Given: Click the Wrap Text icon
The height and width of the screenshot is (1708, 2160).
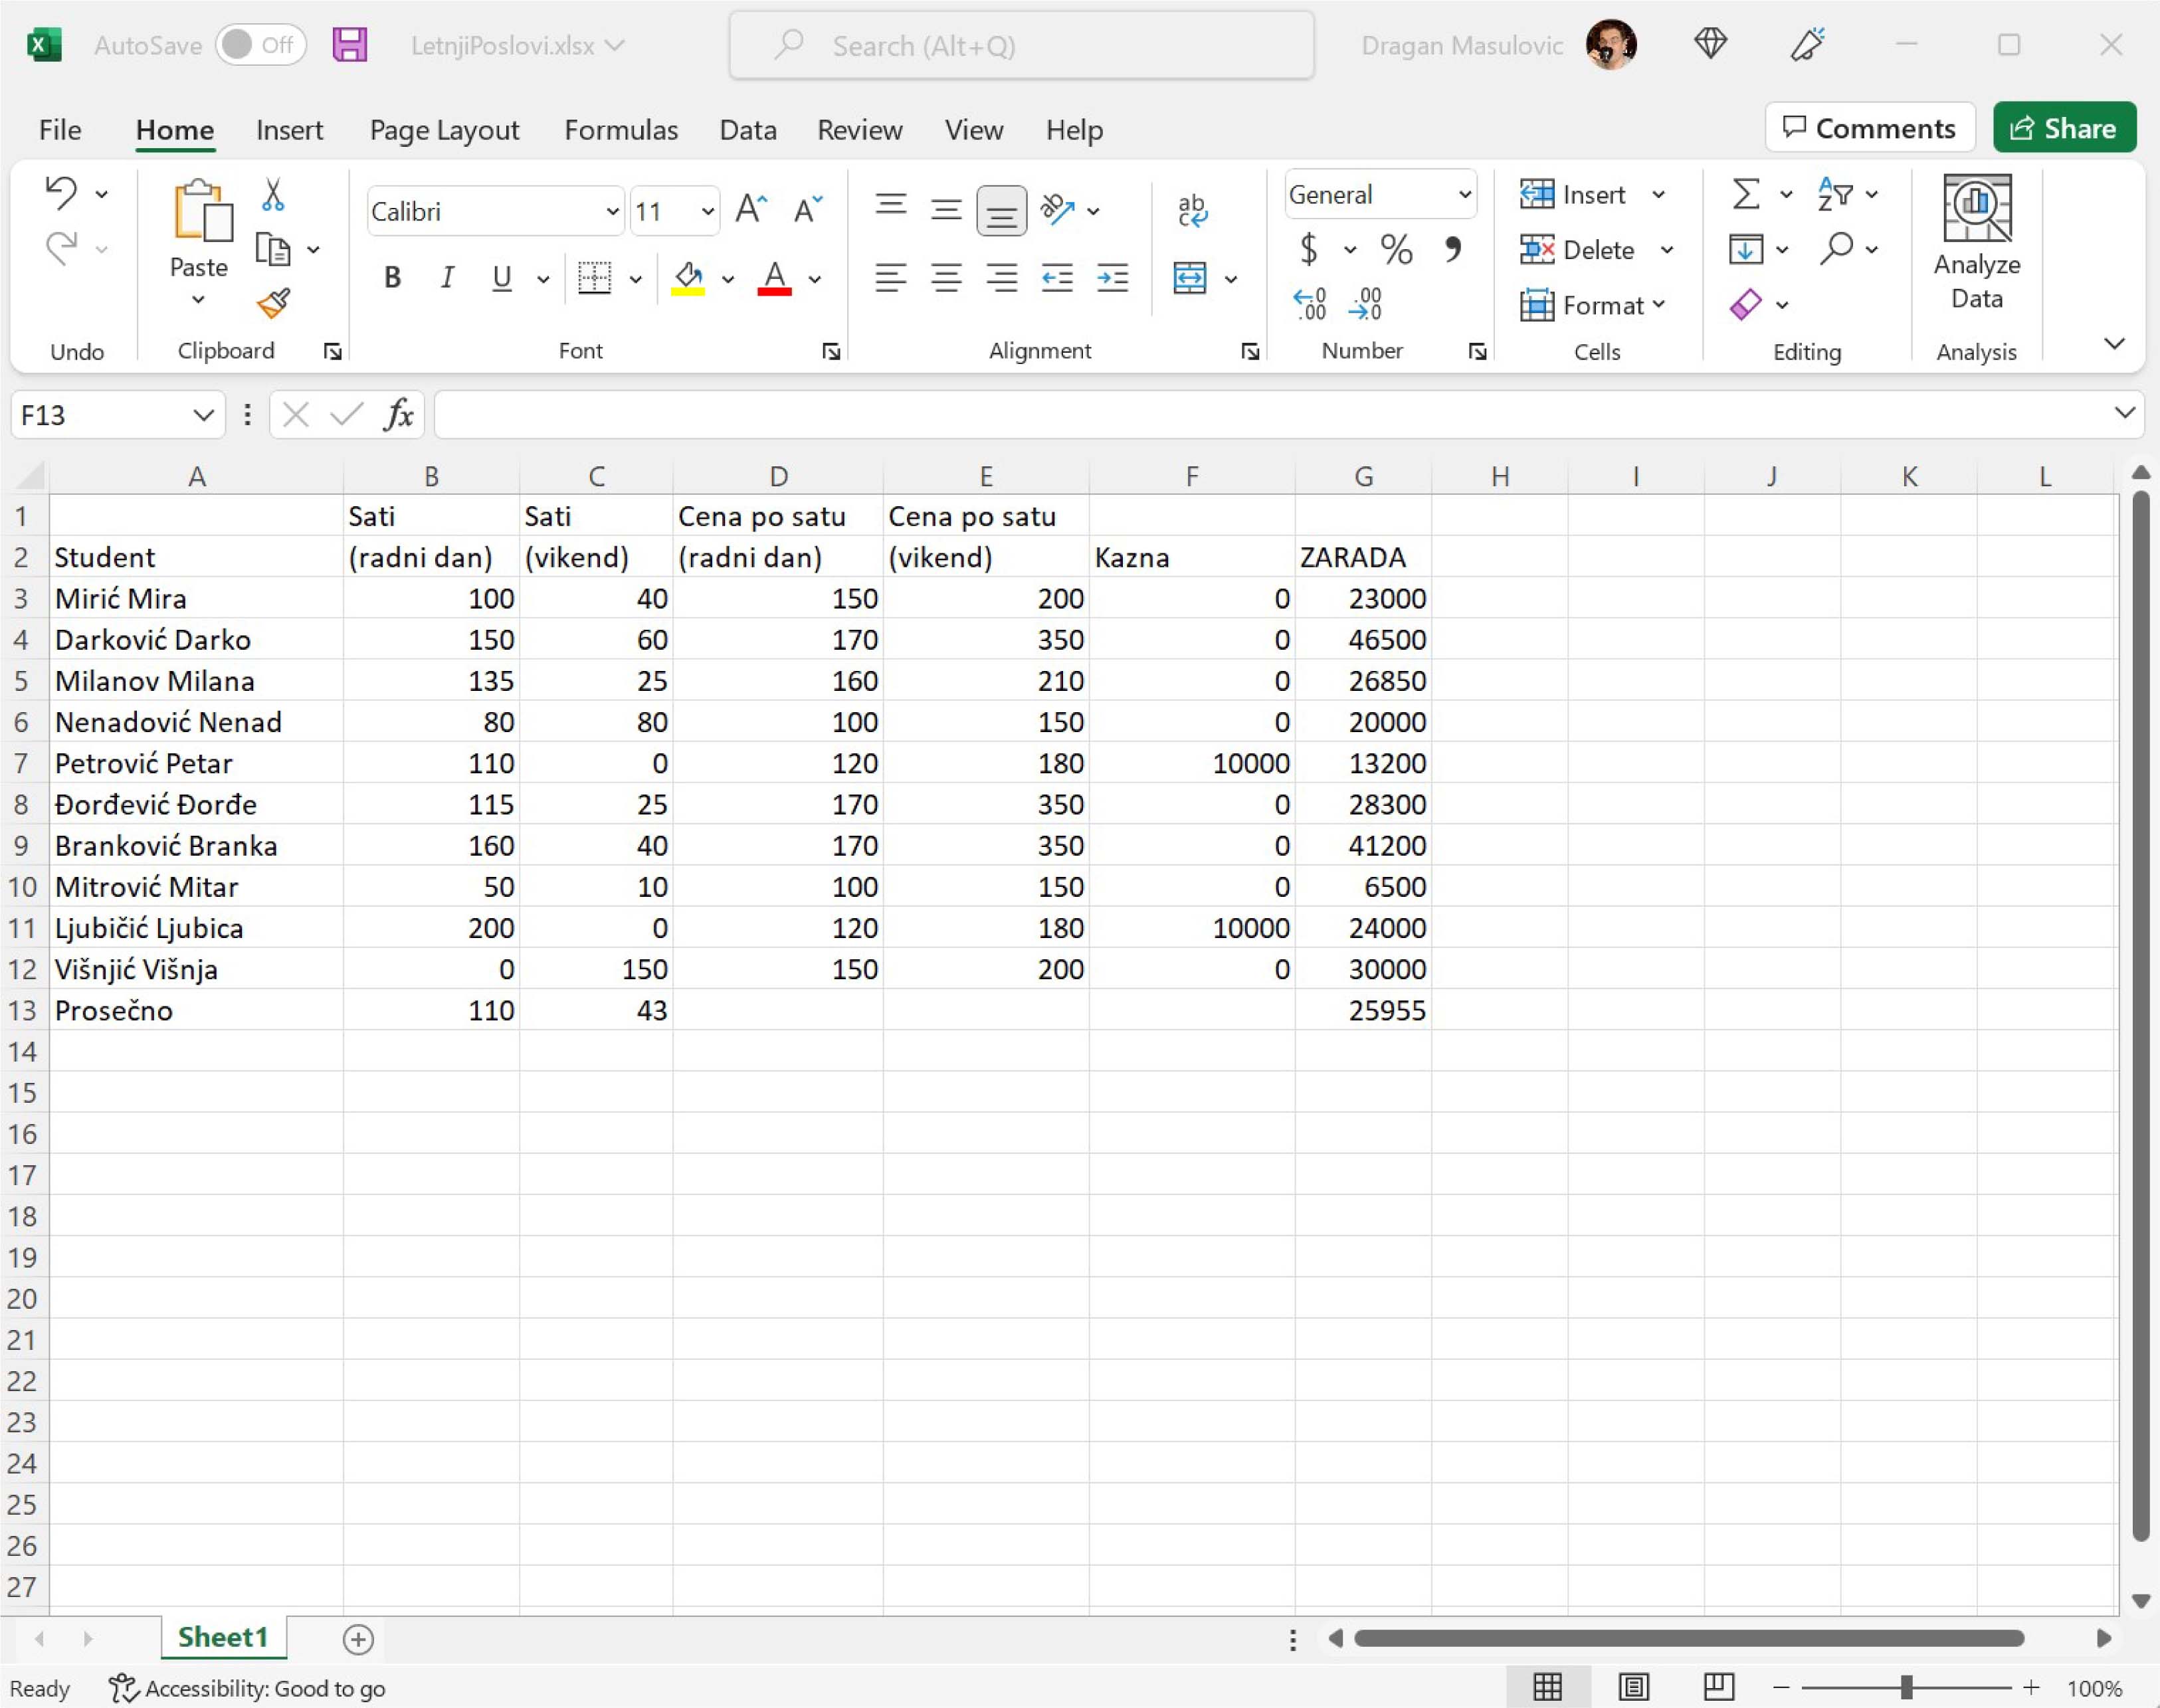Looking at the screenshot, I should point(1191,210).
